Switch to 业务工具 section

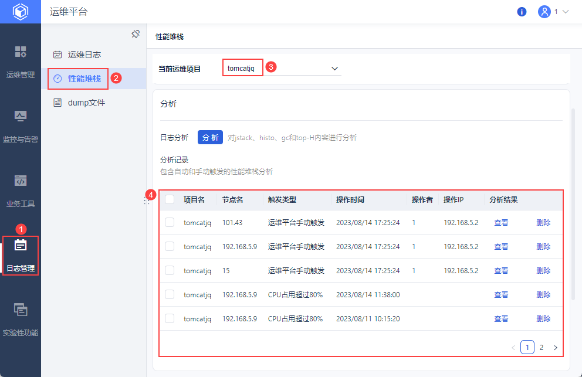pos(21,203)
